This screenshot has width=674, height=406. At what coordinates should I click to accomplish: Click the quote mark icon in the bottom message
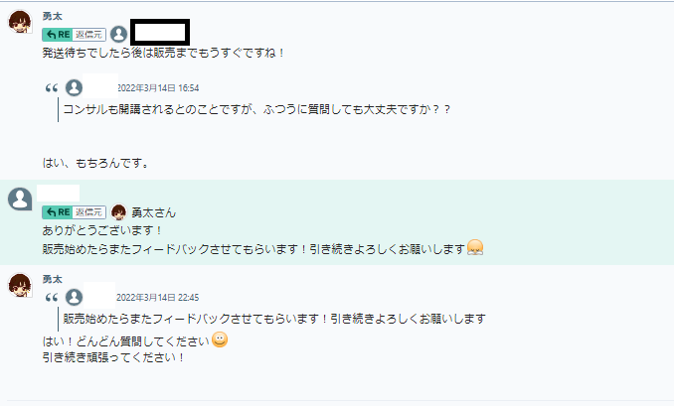[52, 297]
